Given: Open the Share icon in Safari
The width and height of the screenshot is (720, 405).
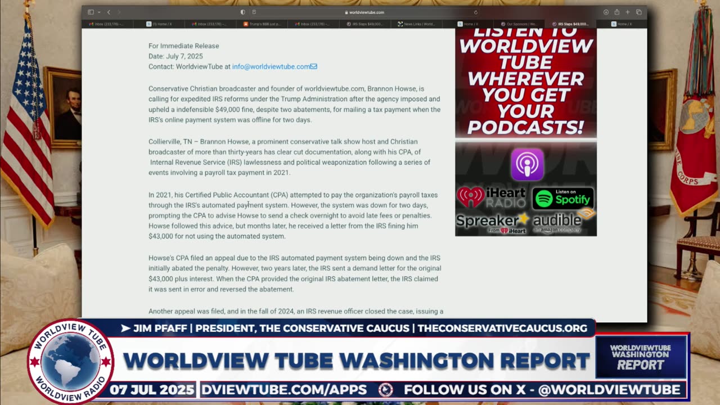Looking at the screenshot, I should [x=616, y=12].
